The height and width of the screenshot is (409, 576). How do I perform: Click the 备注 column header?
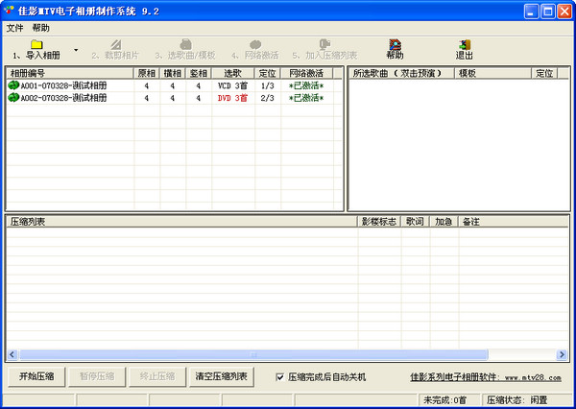tap(514, 222)
